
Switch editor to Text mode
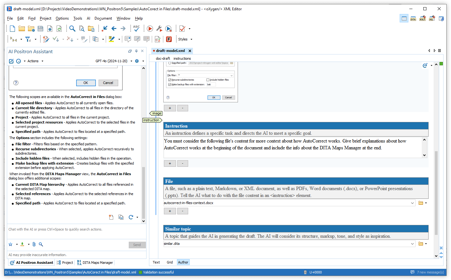click(156, 262)
